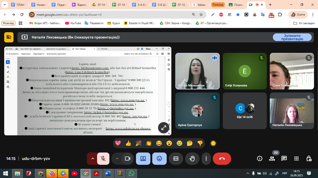Hang up with the red leave call button
318x178 pixels.
click(222, 159)
